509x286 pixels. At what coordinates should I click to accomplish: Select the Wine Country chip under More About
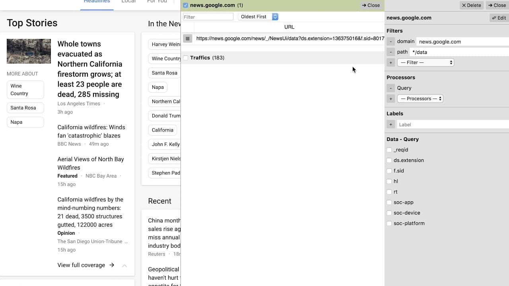[x=25, y=90]
